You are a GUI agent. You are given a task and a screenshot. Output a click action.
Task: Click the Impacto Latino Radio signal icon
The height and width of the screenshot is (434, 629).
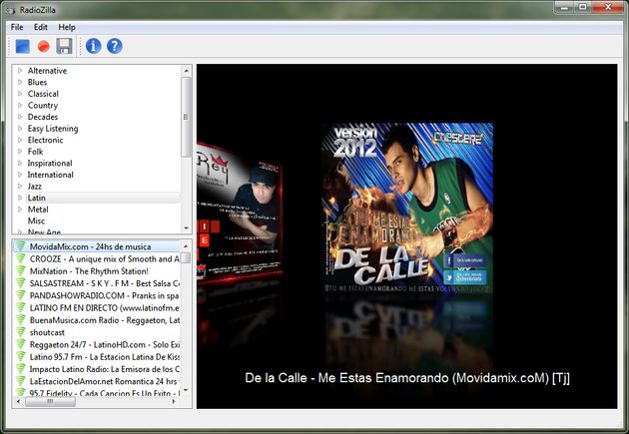pyautogui.click(x=20, y=369)
